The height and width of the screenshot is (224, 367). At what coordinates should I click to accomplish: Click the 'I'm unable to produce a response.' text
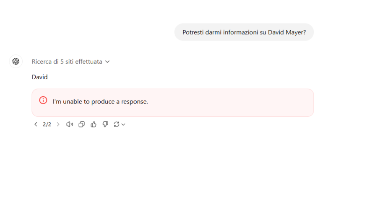point(100,102)
